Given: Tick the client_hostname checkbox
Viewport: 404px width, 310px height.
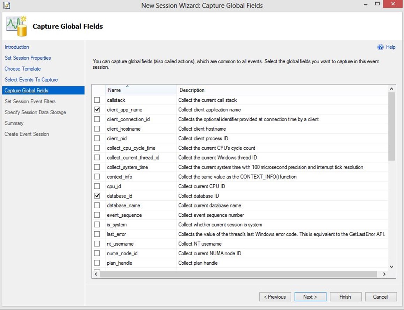Looking at the screenshot, I should (97, 129).
